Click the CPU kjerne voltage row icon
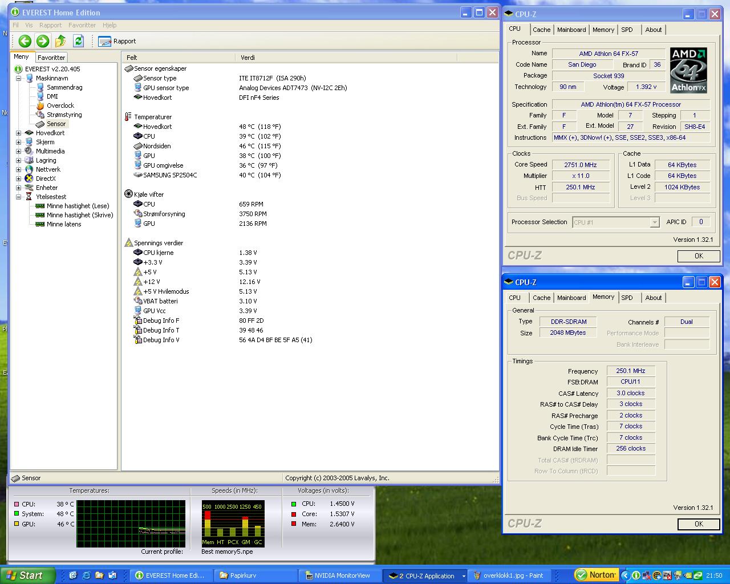 pos(137,253)
